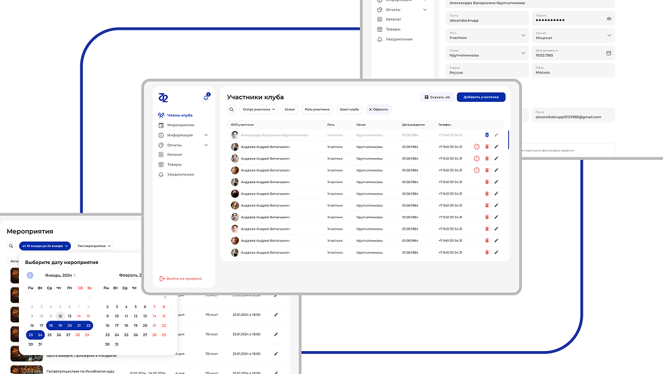Screen dimensions: 663x374
Task: Click search icon on Мероприятия page
Action: 11,246
